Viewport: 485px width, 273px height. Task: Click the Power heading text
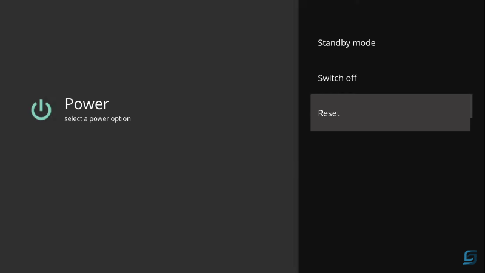click(87, 104)
